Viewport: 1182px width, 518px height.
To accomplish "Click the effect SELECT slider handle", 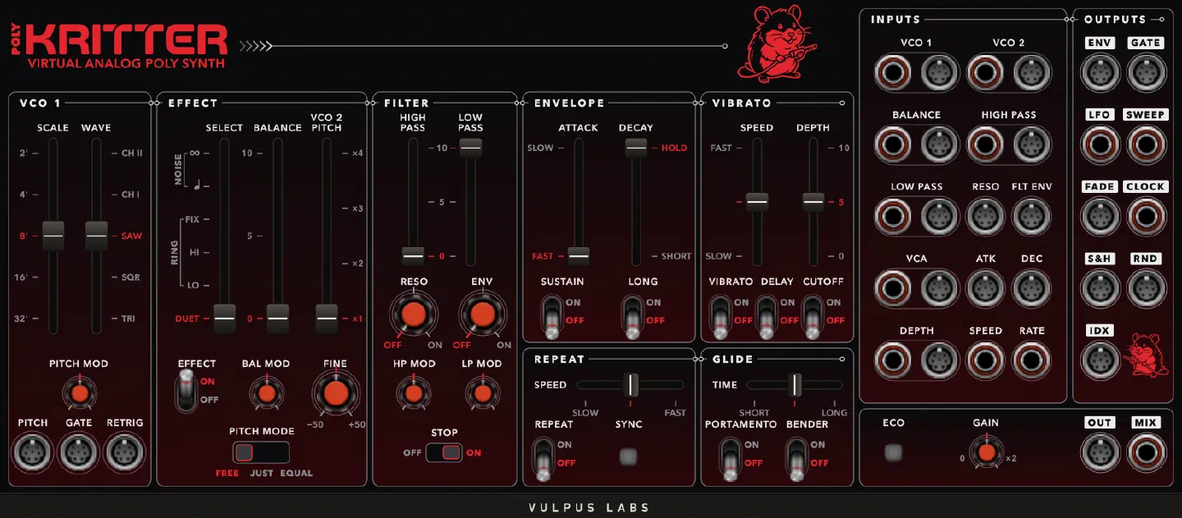I will point(225,319).
